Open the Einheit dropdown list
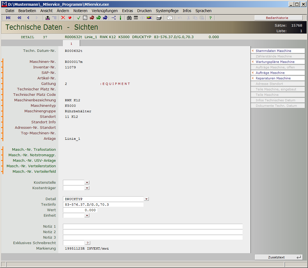 pyautogui.click(x=87, y=216)
